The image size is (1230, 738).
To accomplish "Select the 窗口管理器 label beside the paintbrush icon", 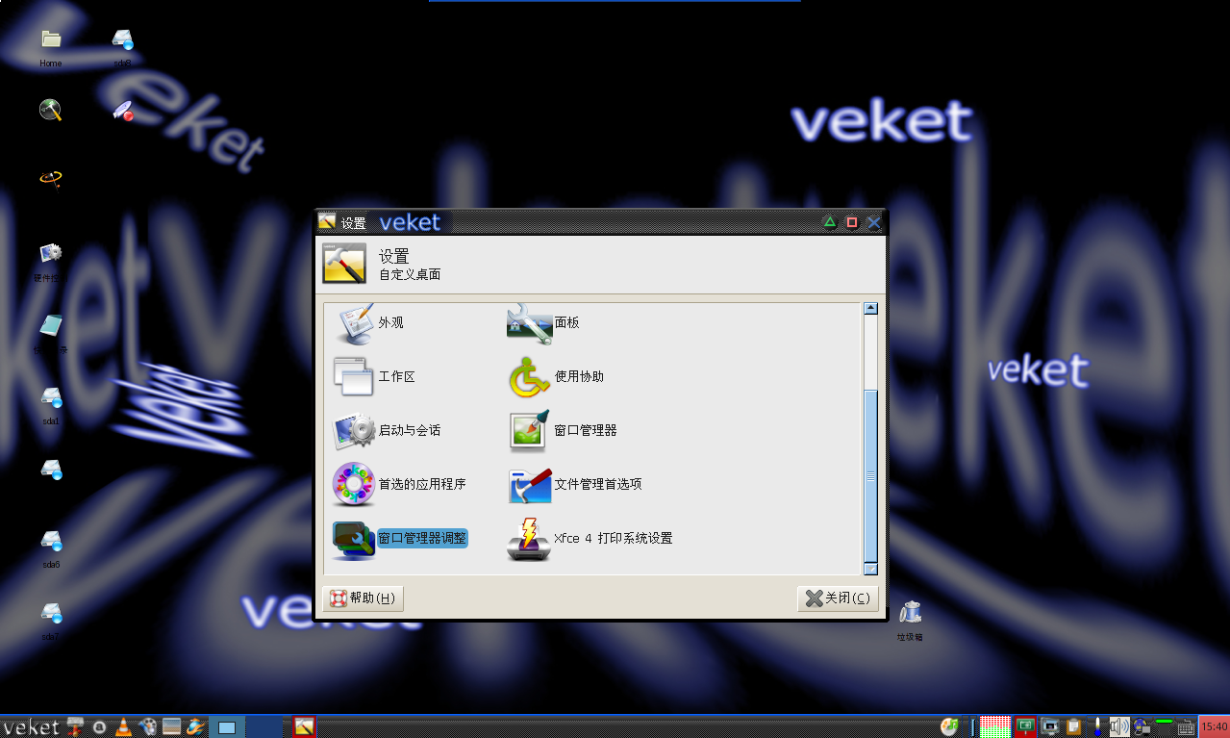I will pyautogui.click(x=586, y=430).
